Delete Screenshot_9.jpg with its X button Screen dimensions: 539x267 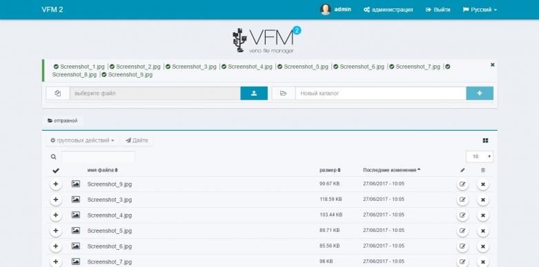(483, 184)
